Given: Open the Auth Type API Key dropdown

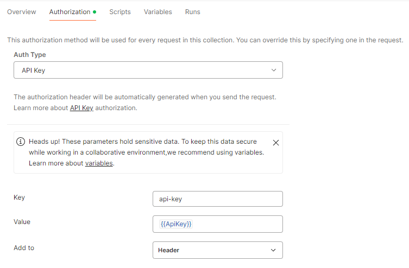Looking at the screenshot, I should (x=148, y=70).
